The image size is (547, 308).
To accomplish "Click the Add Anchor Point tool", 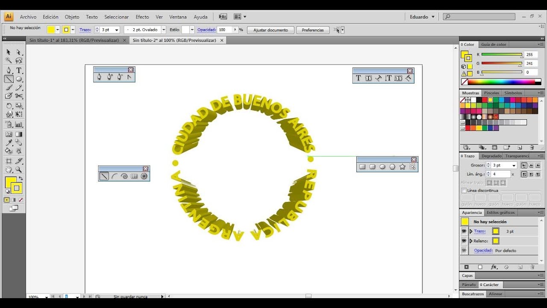I will coord(110,77).
